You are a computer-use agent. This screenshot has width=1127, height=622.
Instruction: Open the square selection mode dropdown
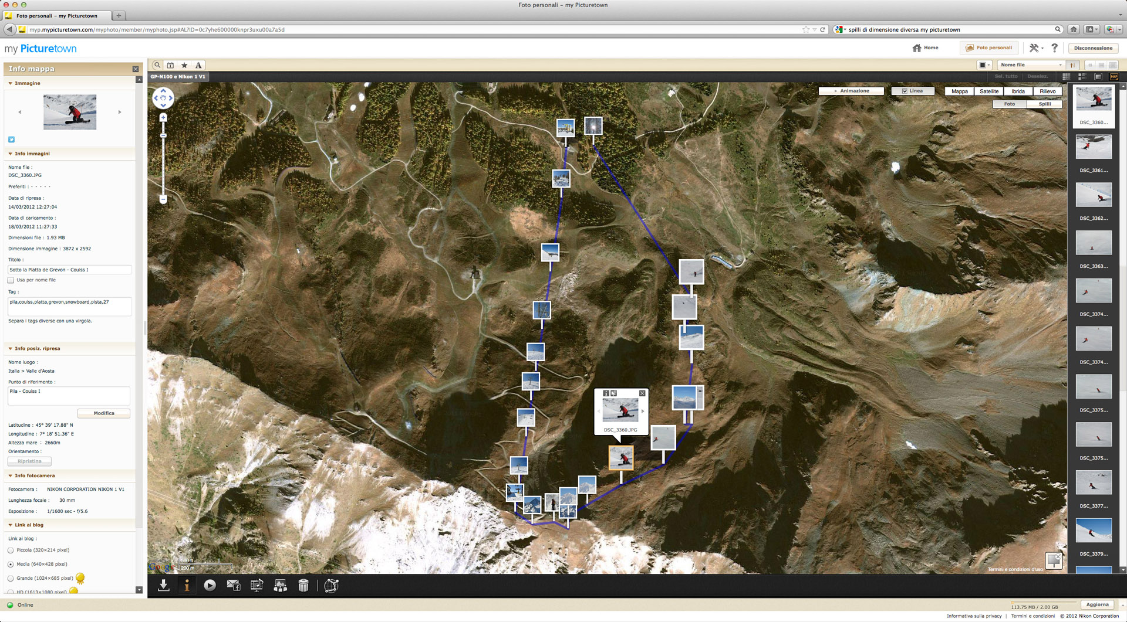coord(984,65)
